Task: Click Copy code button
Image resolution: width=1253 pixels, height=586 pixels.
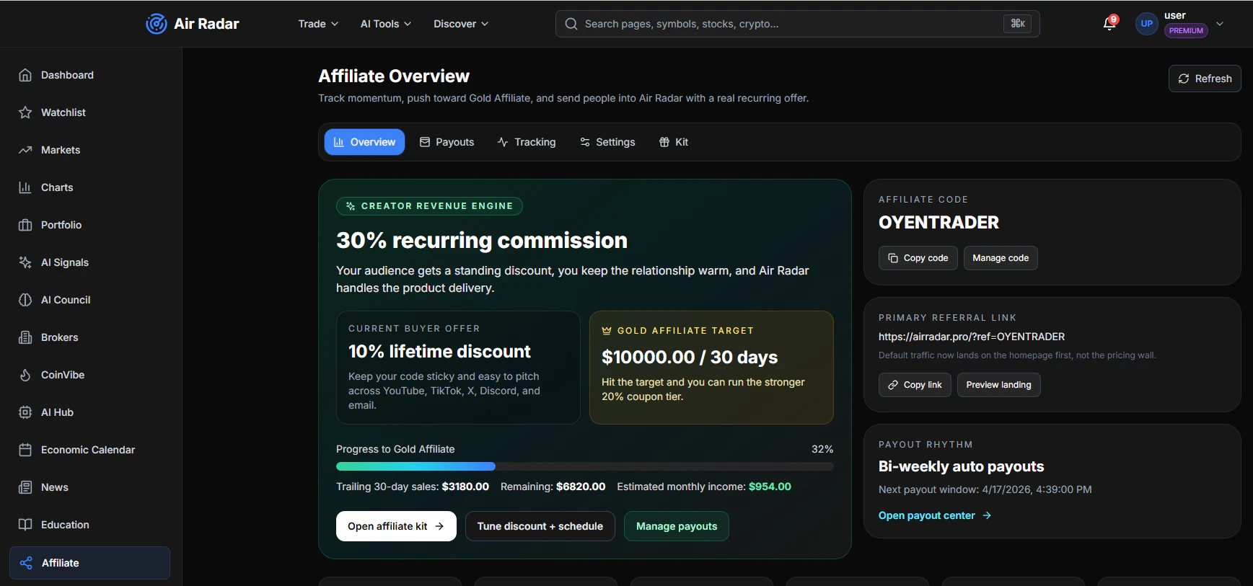Action: point(918,258)
